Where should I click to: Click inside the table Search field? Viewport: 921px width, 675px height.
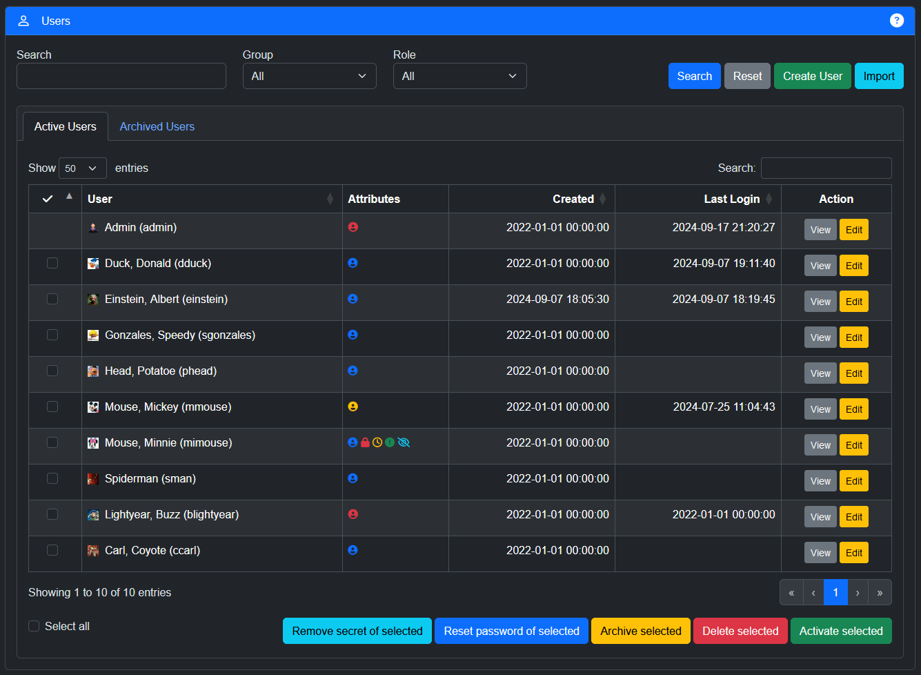tap(826, 168)
